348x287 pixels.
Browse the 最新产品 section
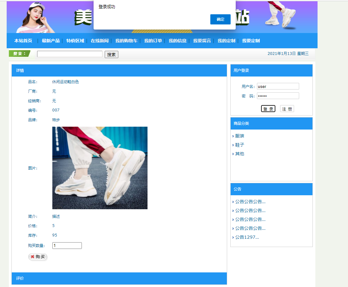(51, 41)
